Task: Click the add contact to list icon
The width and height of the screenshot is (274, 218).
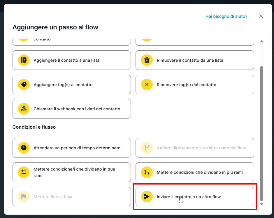Action: pos(24,60)
